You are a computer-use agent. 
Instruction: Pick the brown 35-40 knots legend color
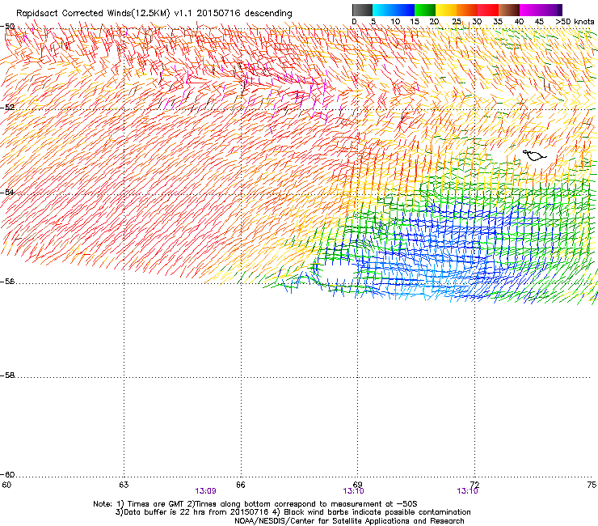coord(509,10)
